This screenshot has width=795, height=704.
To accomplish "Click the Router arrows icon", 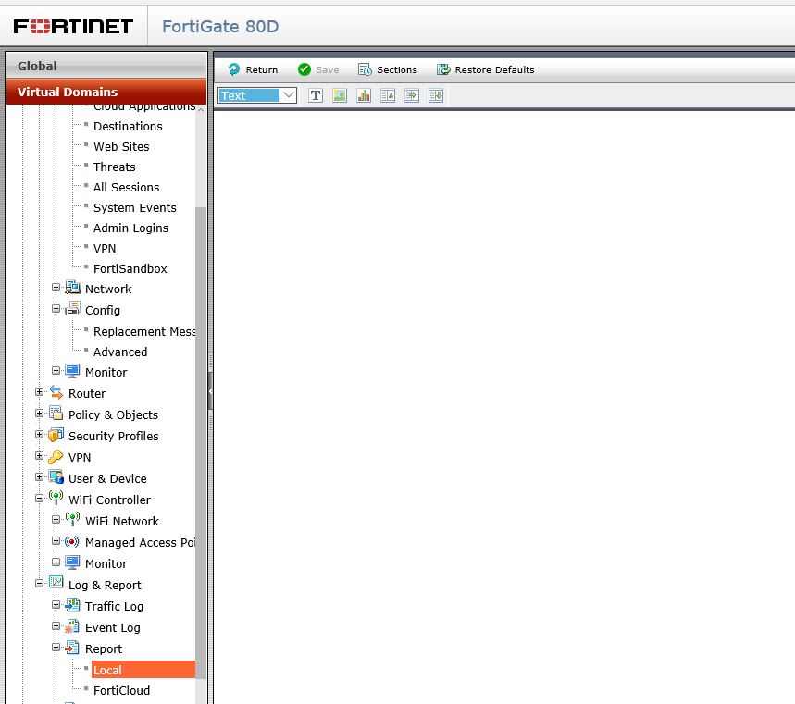I will point(56,392).
